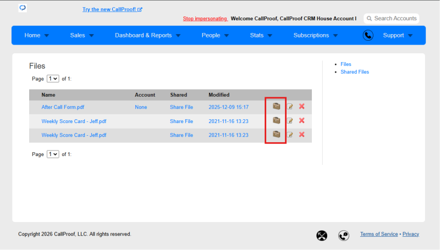Open After Call Form.pdf file link

click(x=63, y=107)
